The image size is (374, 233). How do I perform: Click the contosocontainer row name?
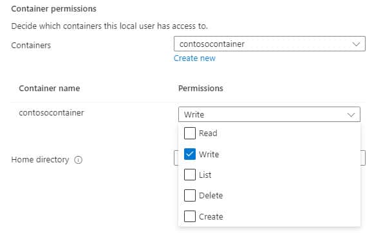tap(51, 113)
